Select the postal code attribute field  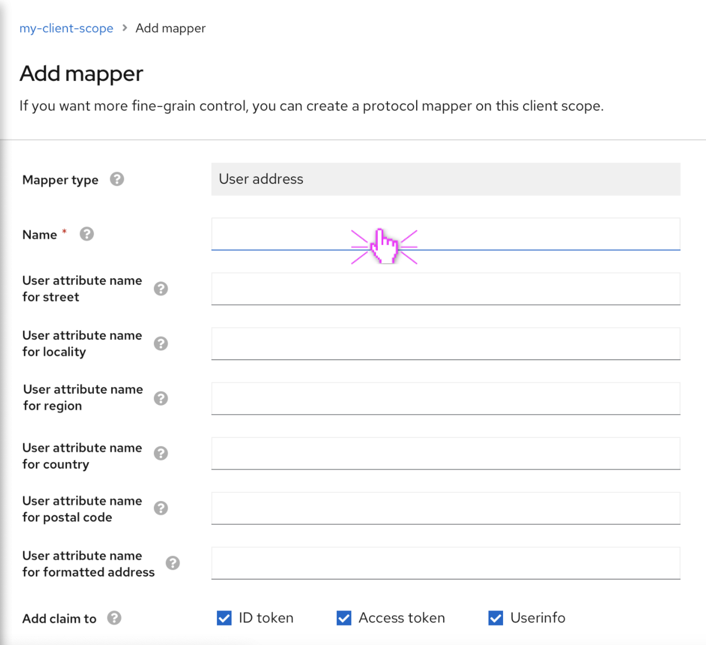click(446, 508)
